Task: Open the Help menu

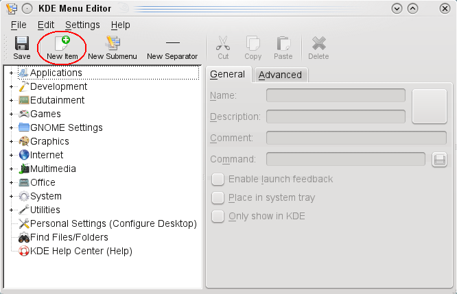Action: 120,25
